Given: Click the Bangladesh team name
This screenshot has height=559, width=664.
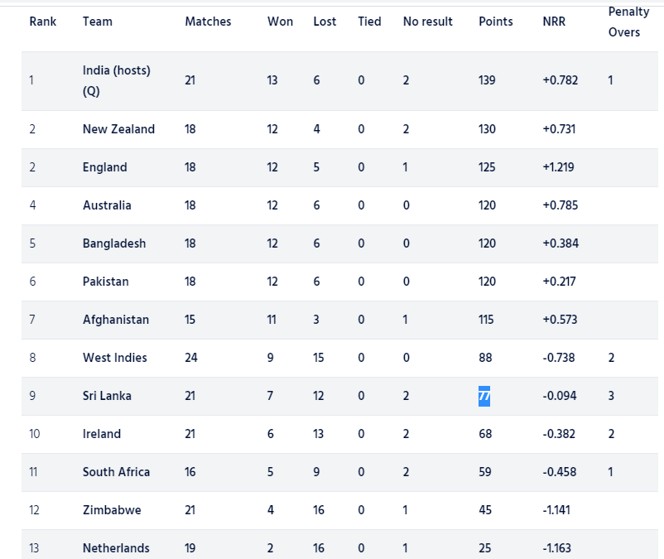Looking at the screenshot, I should pyautogui.click(x=113, y=243).
